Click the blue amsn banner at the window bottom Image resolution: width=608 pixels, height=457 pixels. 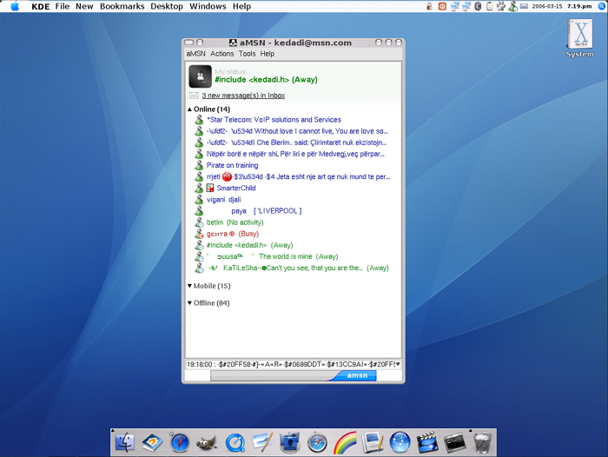pos(356,375)
